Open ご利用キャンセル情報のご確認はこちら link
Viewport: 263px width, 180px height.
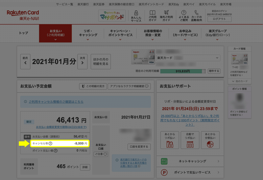pos(56,102)
